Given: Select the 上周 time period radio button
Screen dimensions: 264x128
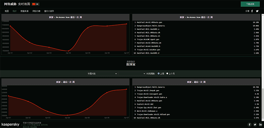Looking at the screenshot, I should coord(158,74).
